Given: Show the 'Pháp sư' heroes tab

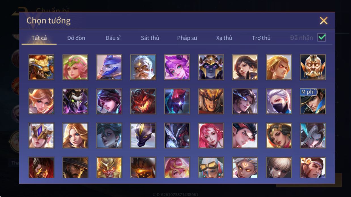Looking at the screenshot, I should click(x=187, y=38).
